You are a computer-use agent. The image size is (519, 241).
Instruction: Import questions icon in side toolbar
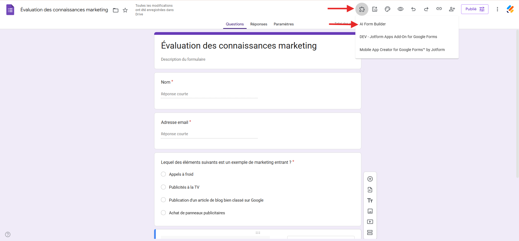(370, 190)
